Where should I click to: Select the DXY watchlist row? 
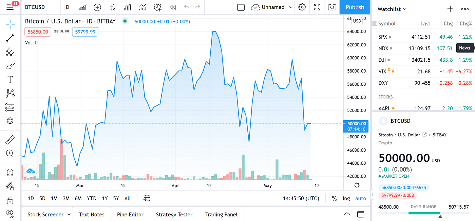[424, 83]
